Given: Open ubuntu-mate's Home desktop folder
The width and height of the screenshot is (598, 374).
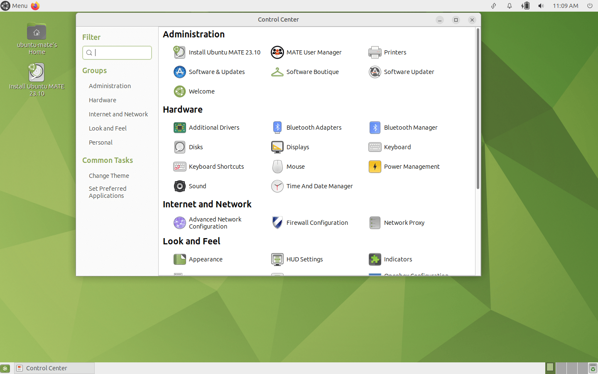Looking at the screenshot, I should 37,38.
